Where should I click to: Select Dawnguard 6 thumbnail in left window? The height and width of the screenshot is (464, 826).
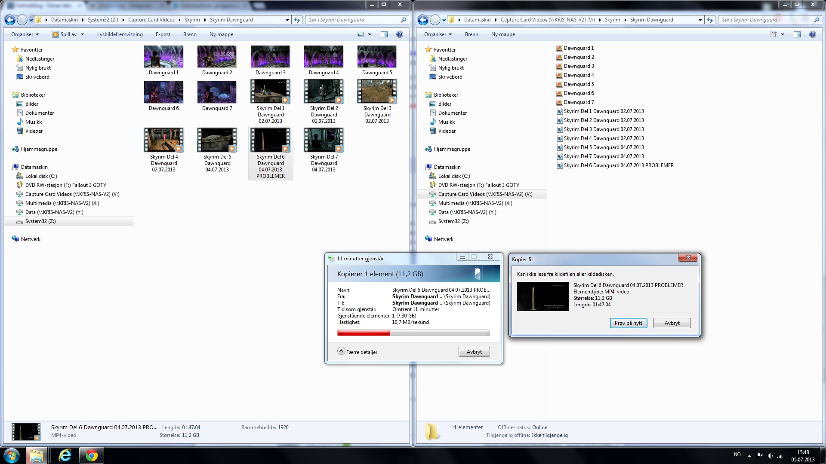pos(163,92)
